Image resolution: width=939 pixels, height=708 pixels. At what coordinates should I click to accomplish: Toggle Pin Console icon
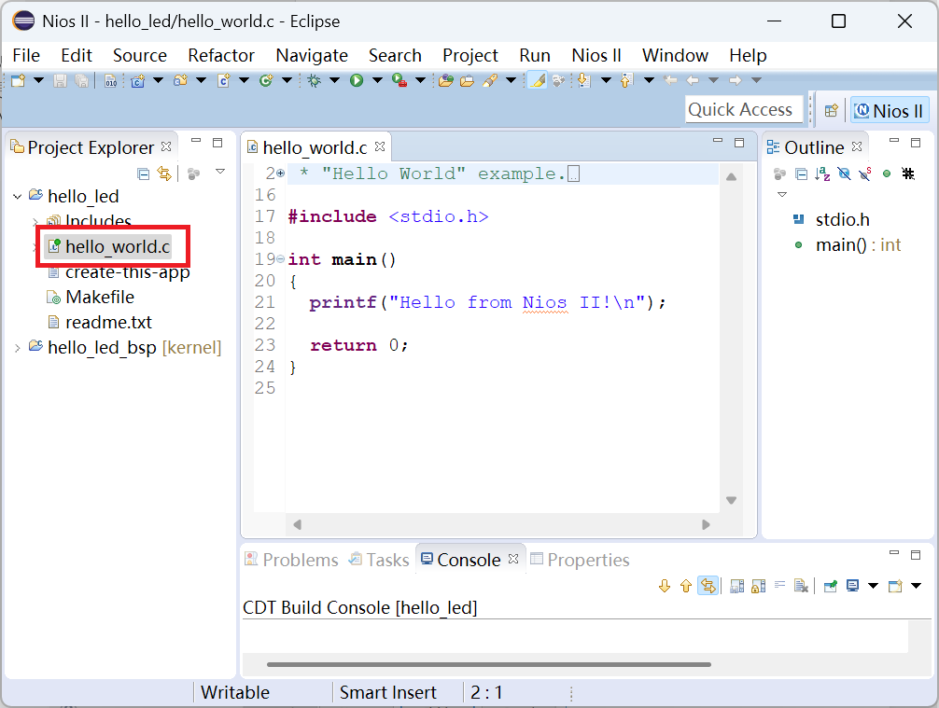pyautogui.click(x=830, y=586)
